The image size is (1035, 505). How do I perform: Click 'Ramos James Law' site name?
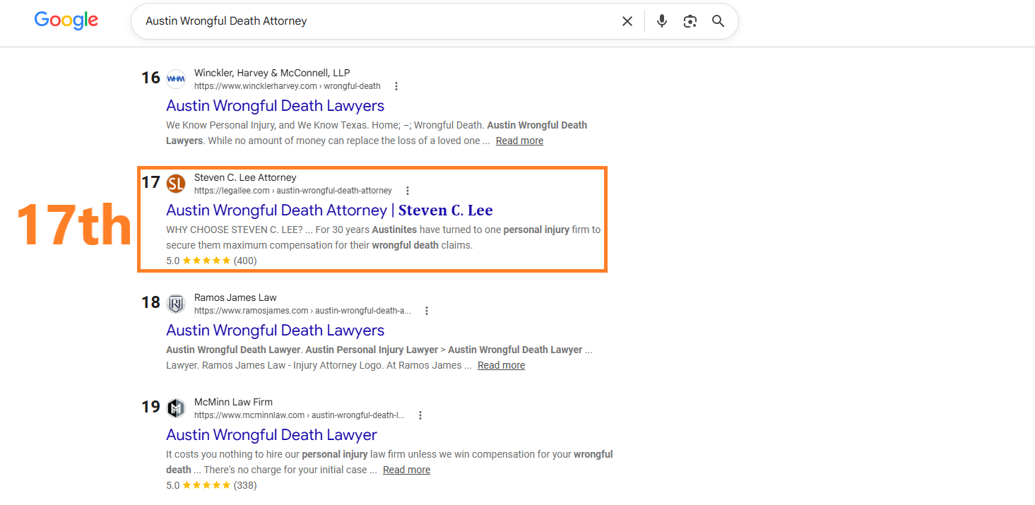(235, 297)
